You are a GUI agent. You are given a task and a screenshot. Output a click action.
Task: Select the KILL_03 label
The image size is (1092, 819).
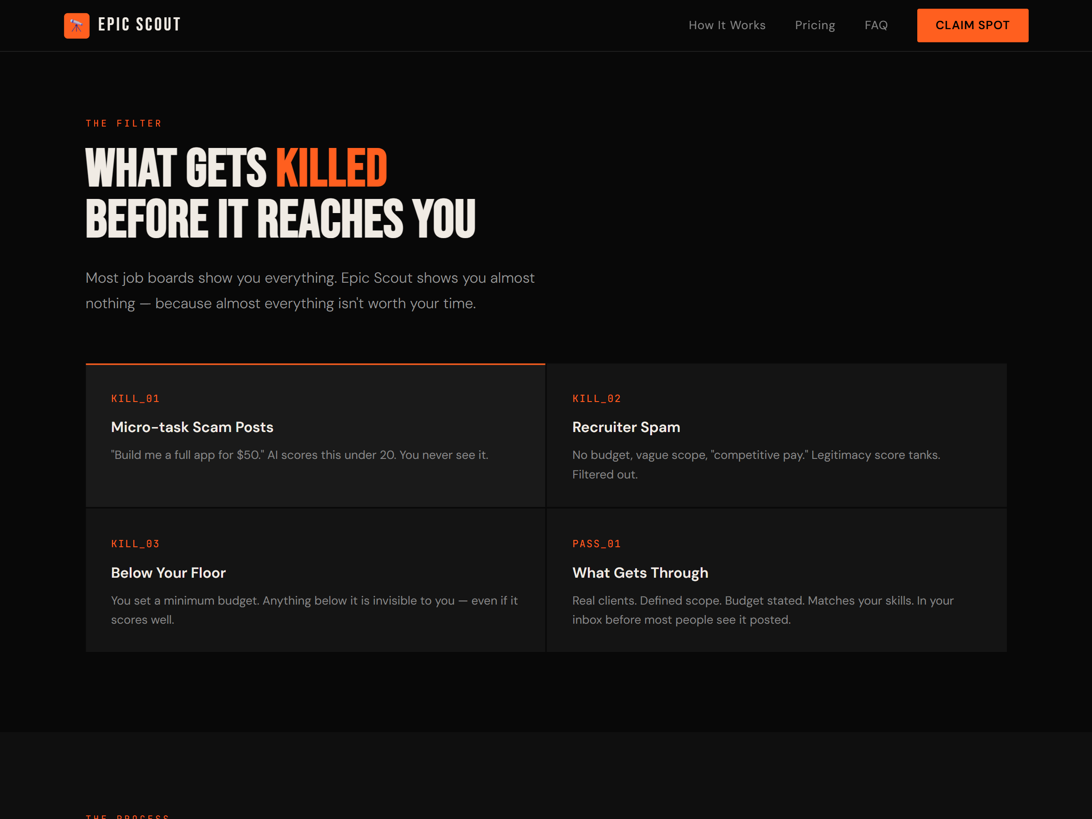[135, 544]
